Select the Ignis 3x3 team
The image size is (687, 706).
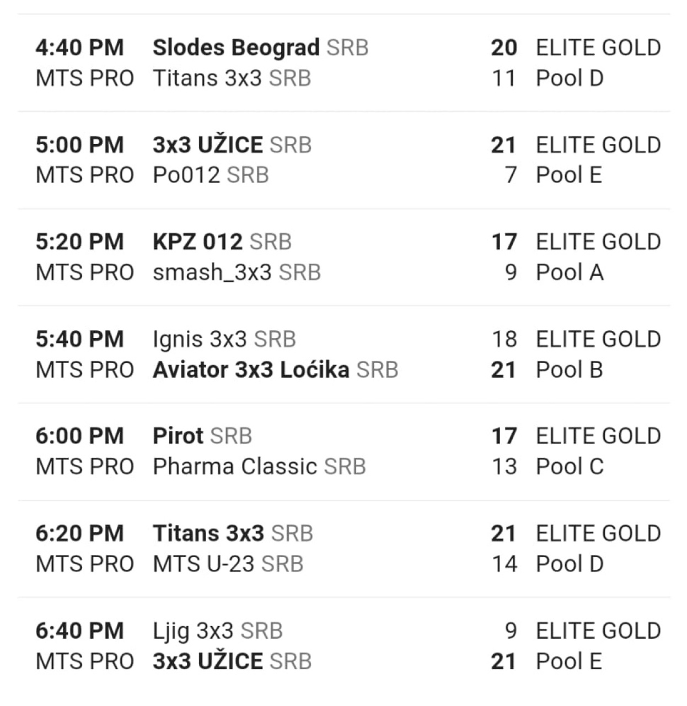point(200,339)
